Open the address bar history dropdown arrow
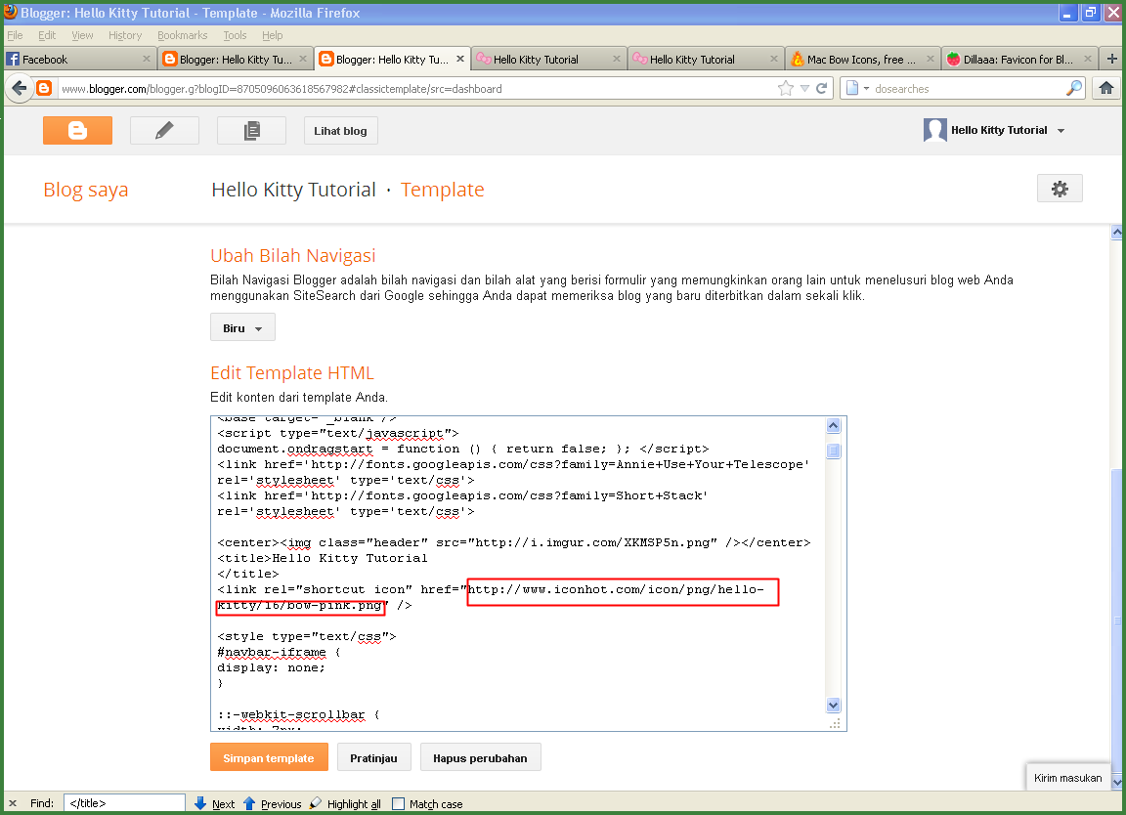Screen dimensions: 1126x815 click(804, 88)
